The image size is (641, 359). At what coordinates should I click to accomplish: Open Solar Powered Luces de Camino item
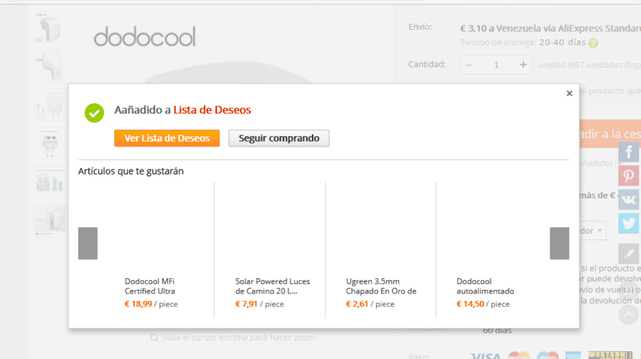(272, 286)
